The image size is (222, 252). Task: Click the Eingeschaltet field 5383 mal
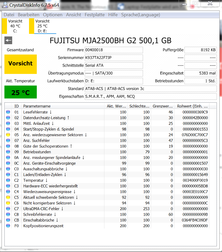[200, 73]
